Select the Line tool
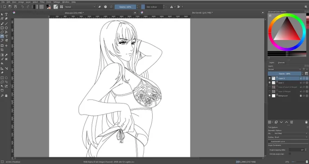 point(6,24)
